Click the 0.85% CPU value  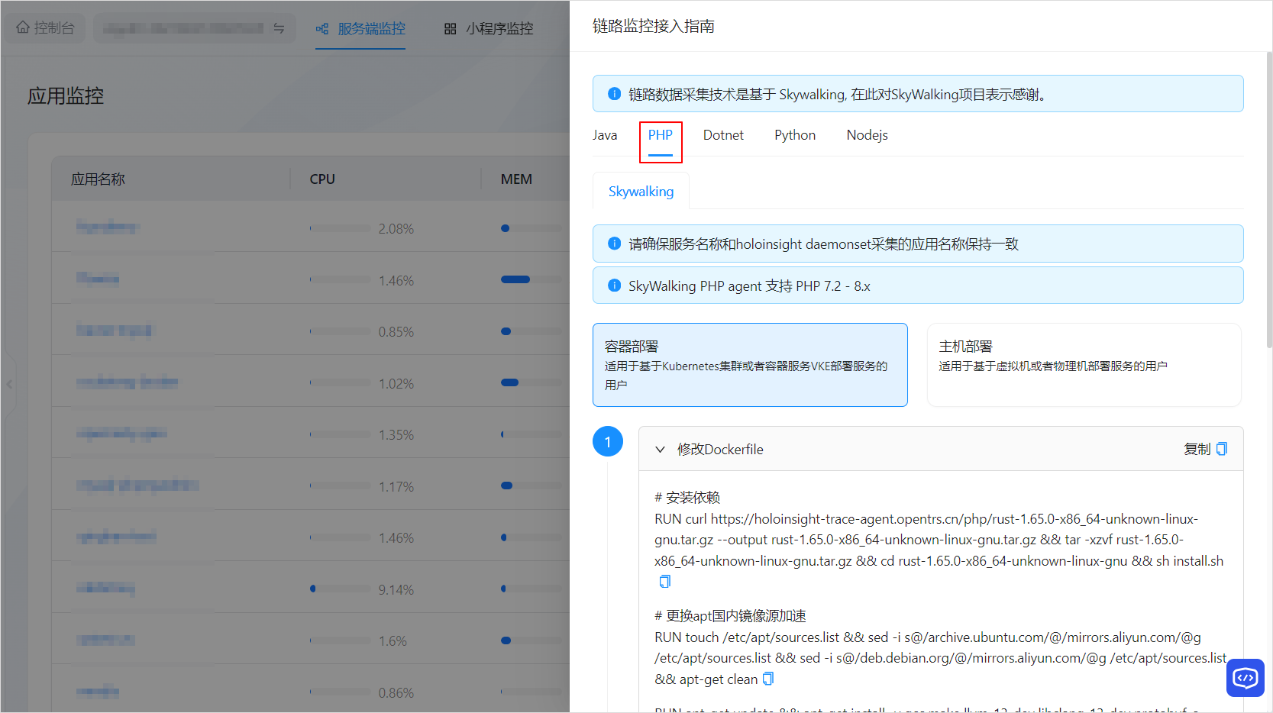click(396, 331)
